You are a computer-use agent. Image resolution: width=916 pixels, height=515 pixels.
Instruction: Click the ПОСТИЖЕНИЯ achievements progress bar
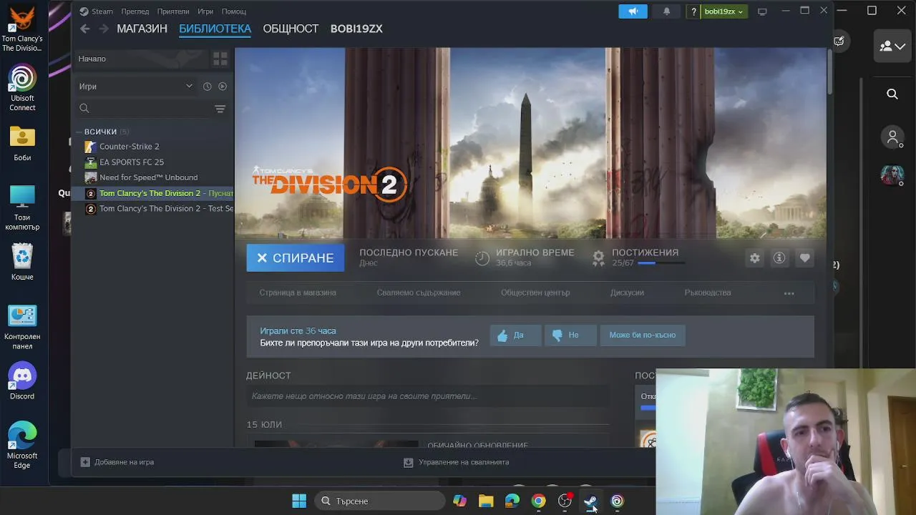[661, 263]
